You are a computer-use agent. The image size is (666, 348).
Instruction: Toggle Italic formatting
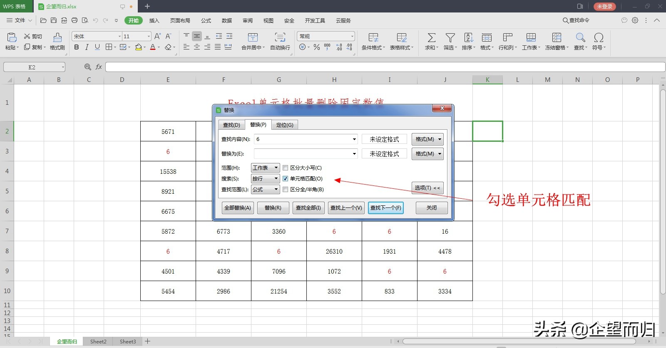[x=87, y=47]
